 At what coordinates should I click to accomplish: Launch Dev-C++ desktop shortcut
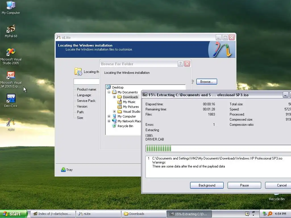[11, 100]
